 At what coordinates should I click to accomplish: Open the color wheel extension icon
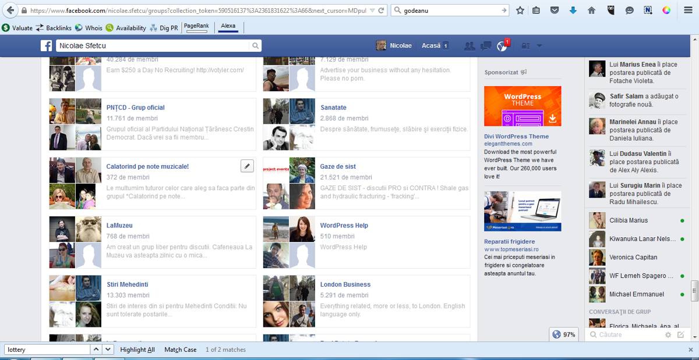666,10
